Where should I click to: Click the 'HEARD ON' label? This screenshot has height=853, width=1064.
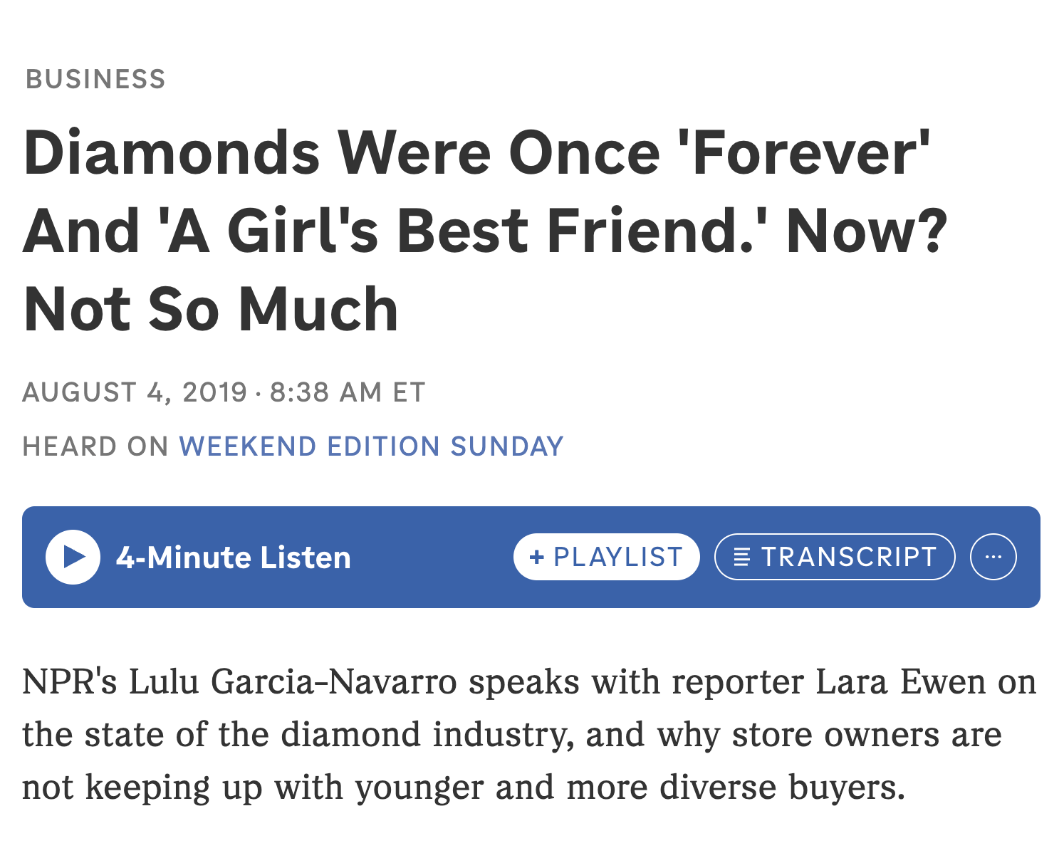click(x=95, y=446)
